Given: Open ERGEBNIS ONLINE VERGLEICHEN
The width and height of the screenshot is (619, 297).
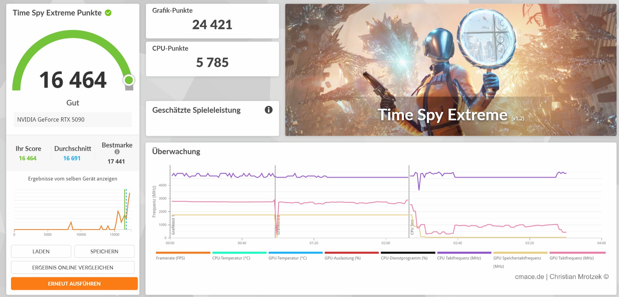Looking at the screenshot, I should tap(73, 267).
